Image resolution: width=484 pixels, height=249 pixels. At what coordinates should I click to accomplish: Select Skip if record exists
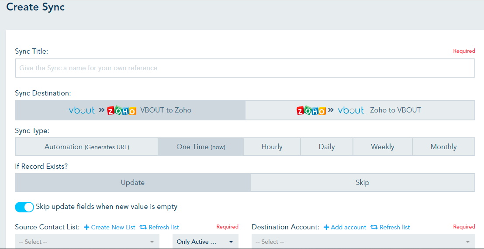(x=363, y=182)
